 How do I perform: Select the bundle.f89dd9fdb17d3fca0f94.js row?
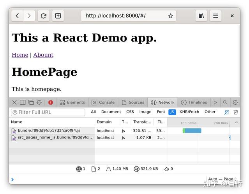click(x=125, y=131)
